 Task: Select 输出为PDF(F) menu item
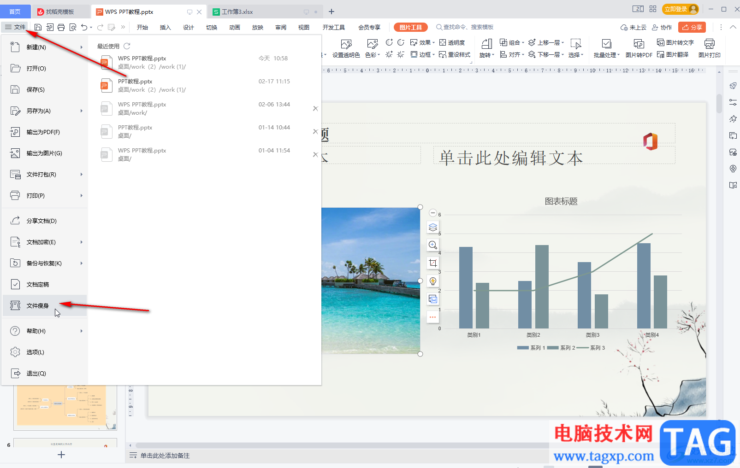[x=45, y=132]
